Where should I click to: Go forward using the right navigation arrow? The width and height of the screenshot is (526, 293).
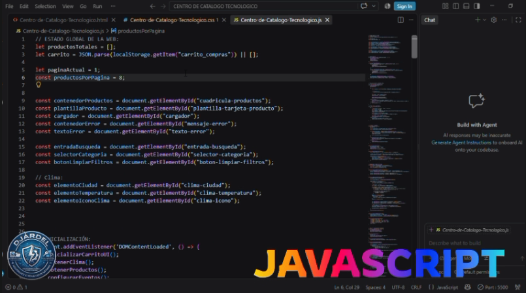point(163,6)
